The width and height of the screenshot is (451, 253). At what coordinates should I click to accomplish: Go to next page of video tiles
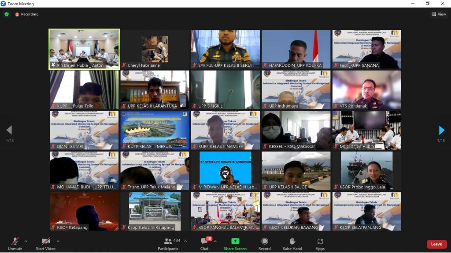[441, 130]
